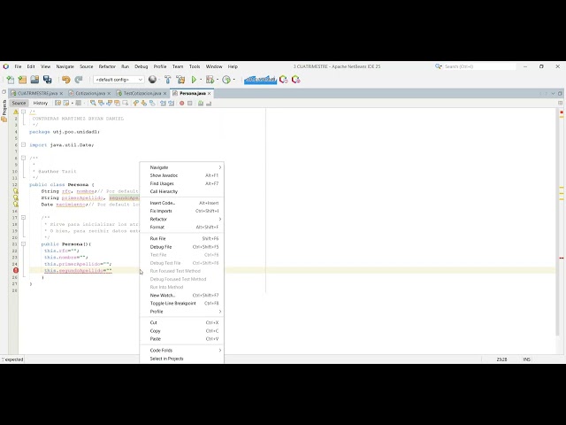The width and height of the screenshot is (566, 425).
Task: Expand the Navigate submenu in context menu
Action: click(x=181, y=167)
